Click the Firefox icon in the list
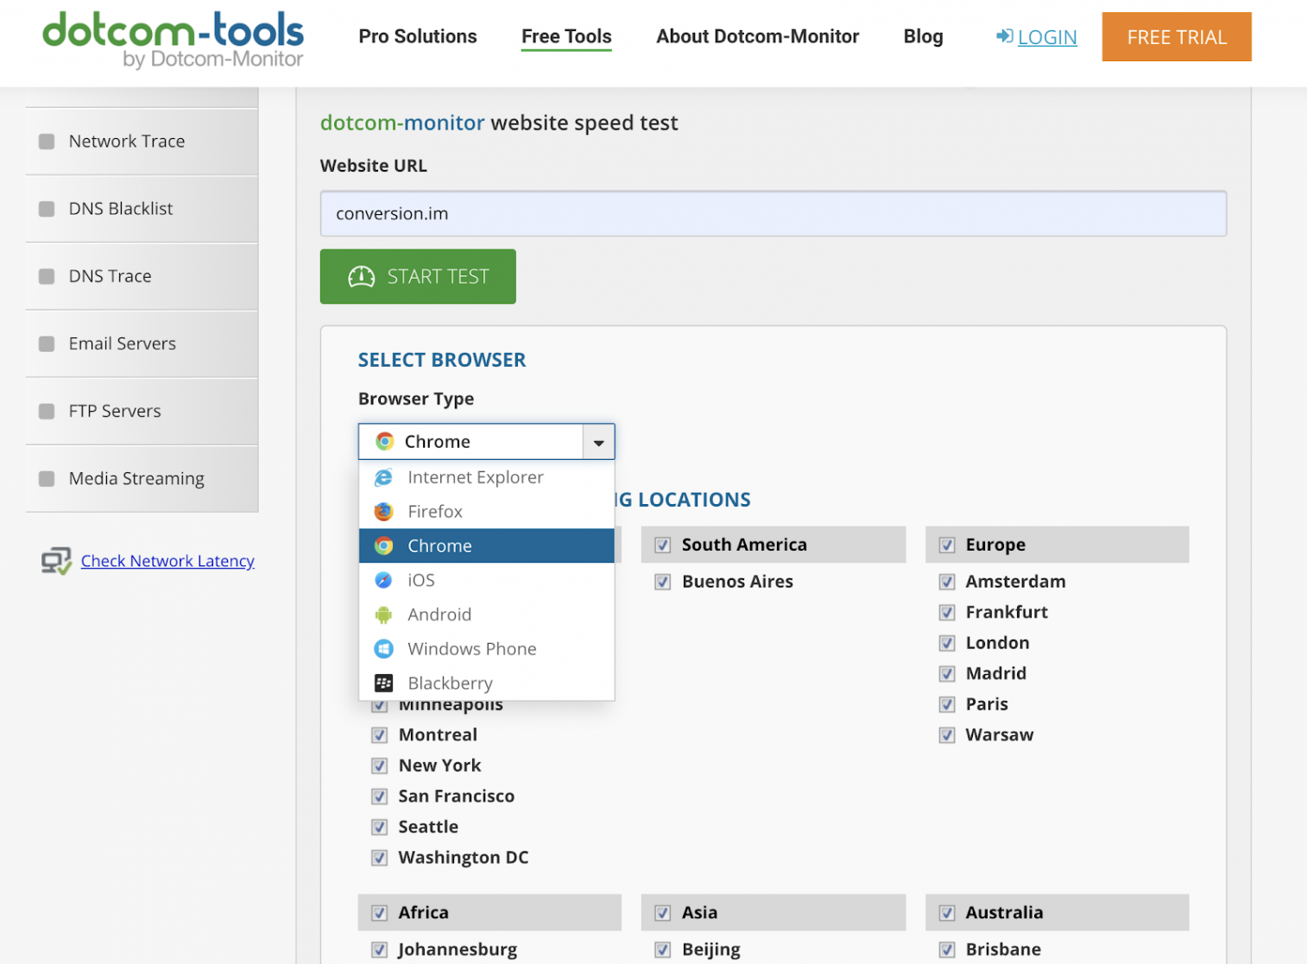 coord(384,512)
